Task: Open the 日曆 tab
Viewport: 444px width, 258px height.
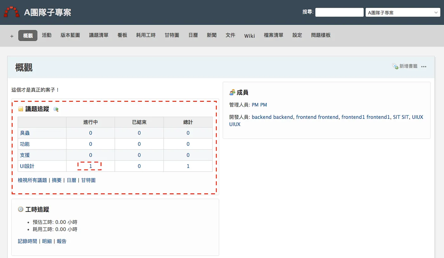Action: pyautogui.click(x=193, y=35)
